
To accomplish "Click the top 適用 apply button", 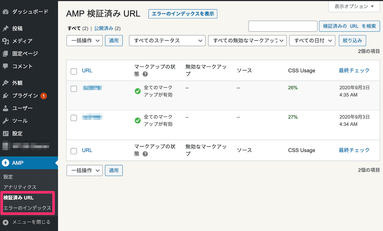I will coord(114,41).
